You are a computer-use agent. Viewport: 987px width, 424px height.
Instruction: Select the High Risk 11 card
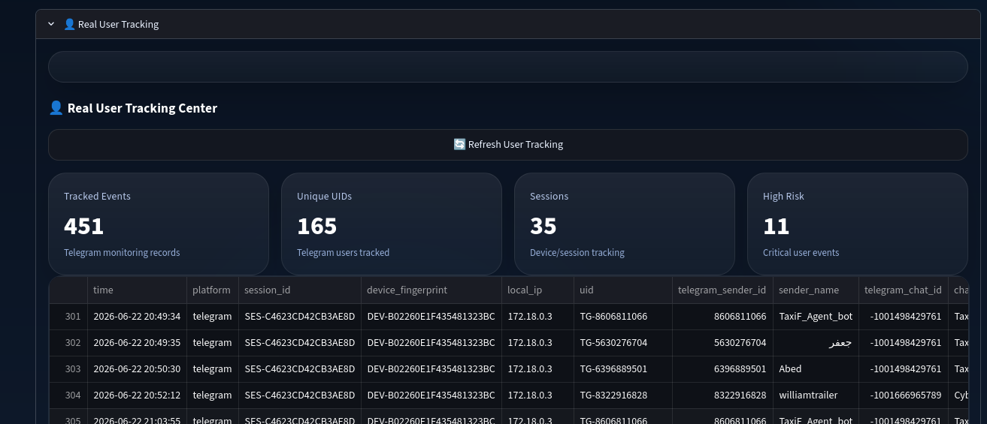pyautogui.click(x=858, y=224)
